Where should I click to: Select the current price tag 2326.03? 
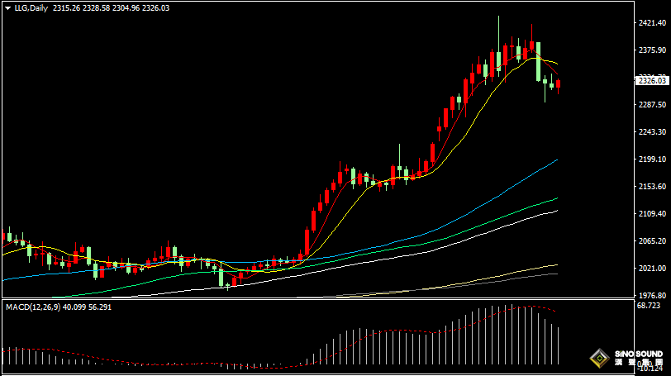click(652, 80)
